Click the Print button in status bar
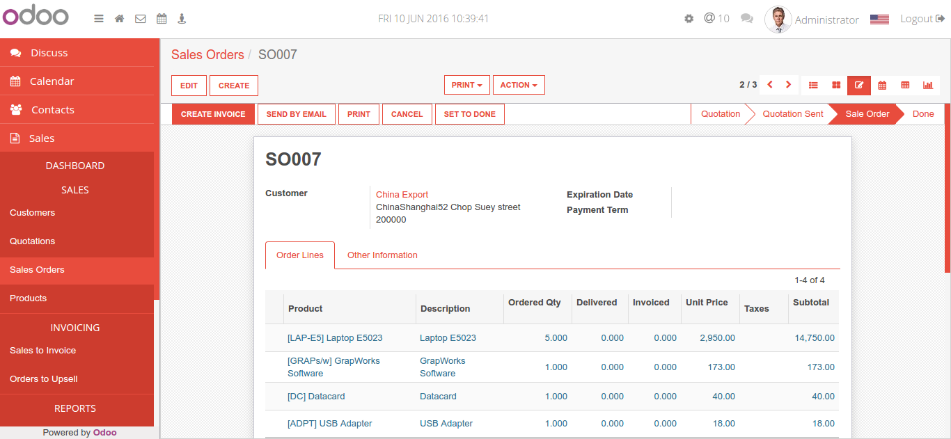 [359, 114]
